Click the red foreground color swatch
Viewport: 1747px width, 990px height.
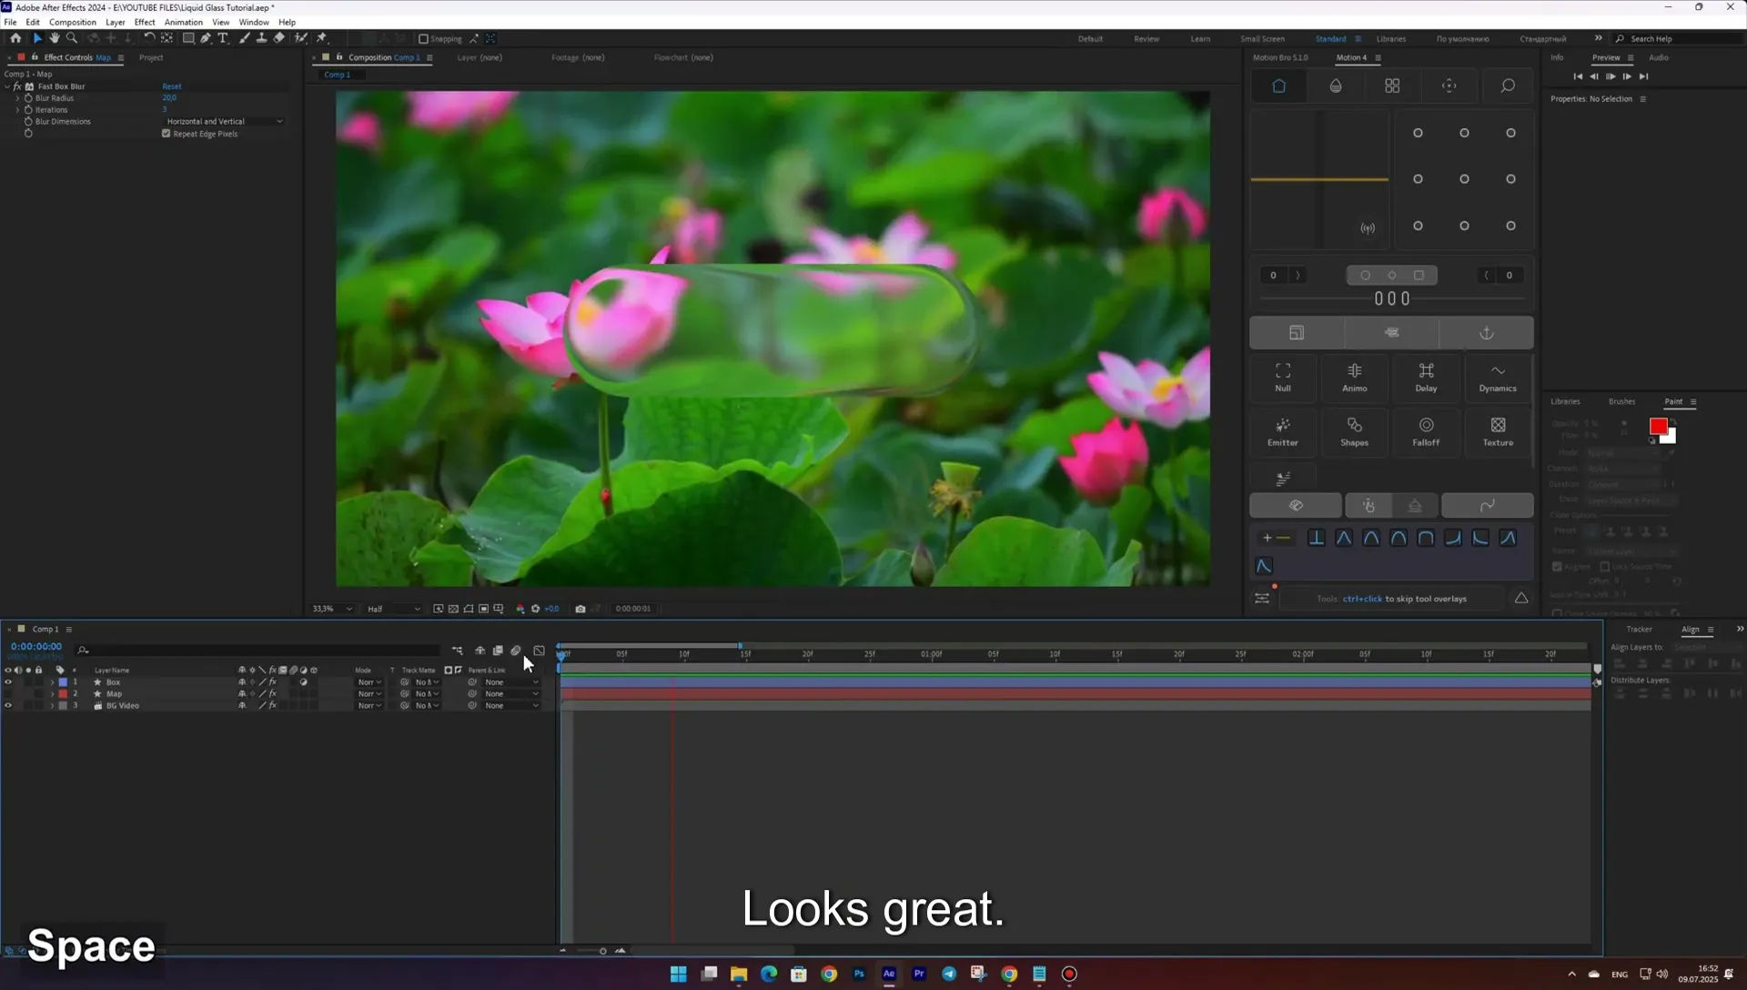[1658, 426]
